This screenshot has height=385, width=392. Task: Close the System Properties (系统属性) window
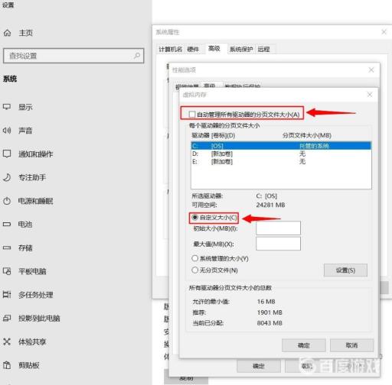[x=384, y=32]
